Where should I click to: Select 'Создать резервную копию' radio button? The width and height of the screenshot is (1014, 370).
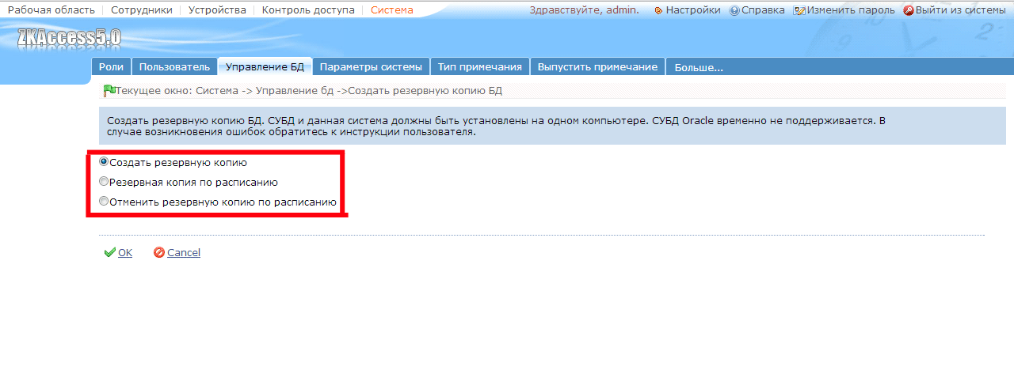pyautogui.click(x=104, y=161)
